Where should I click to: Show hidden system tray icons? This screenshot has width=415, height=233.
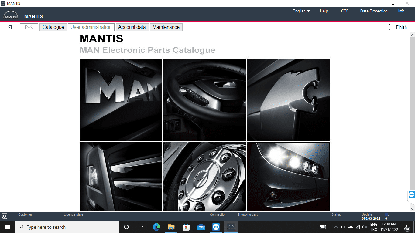click(335, 227)
